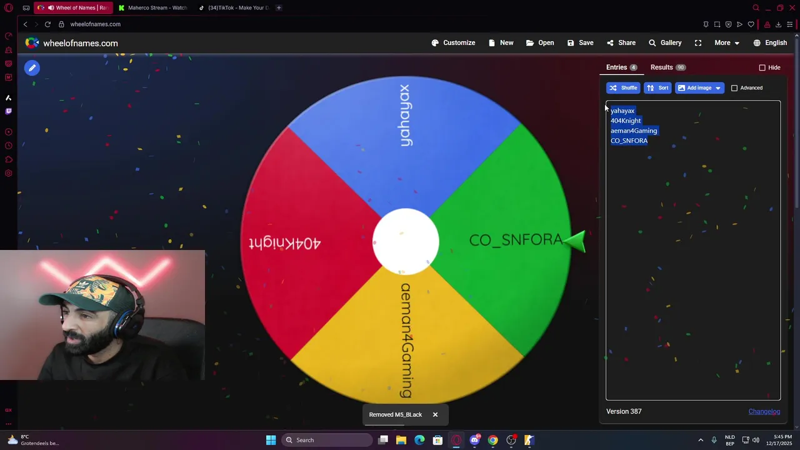Screen dimensions: 800x450
Task: Open the Customize palette icon
Action: [x=435, y=43]
